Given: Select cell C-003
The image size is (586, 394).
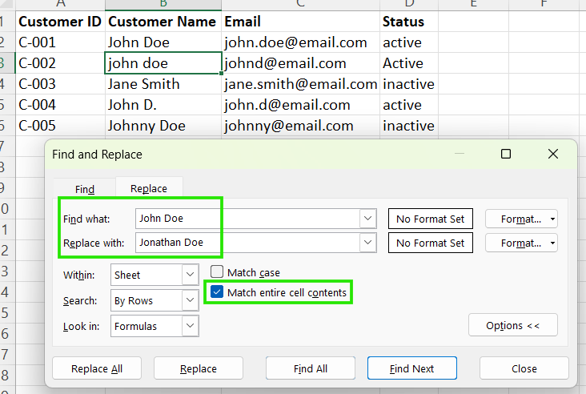Looking at the screenshot, I should [61, 84].
